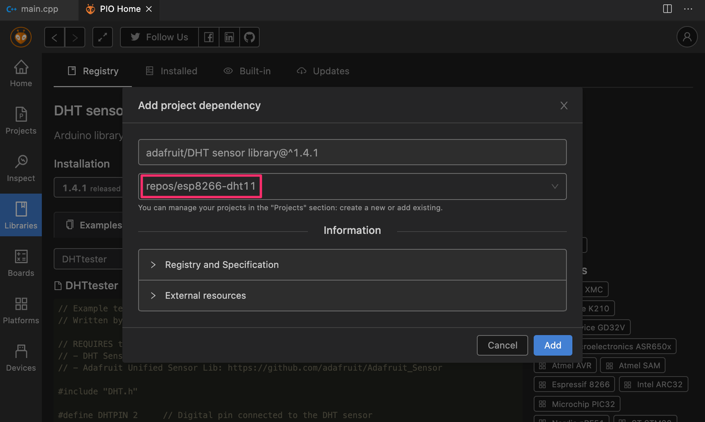Viewport: 705px width, 422px height.
Task: Click the 1.4.1 released version selector
Action: click(x=88, y=188)
